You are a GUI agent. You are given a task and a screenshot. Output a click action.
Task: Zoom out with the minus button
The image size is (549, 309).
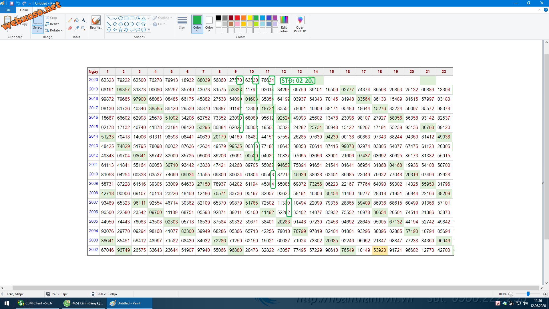(x=511, y=294)
